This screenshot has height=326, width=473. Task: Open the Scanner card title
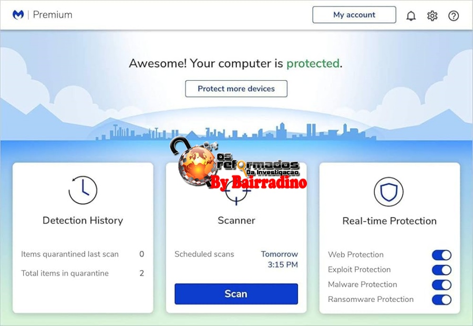(x=236, y=220)
